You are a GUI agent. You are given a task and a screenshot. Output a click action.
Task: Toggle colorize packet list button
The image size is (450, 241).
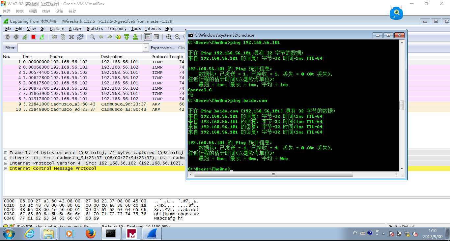point(148,37)
